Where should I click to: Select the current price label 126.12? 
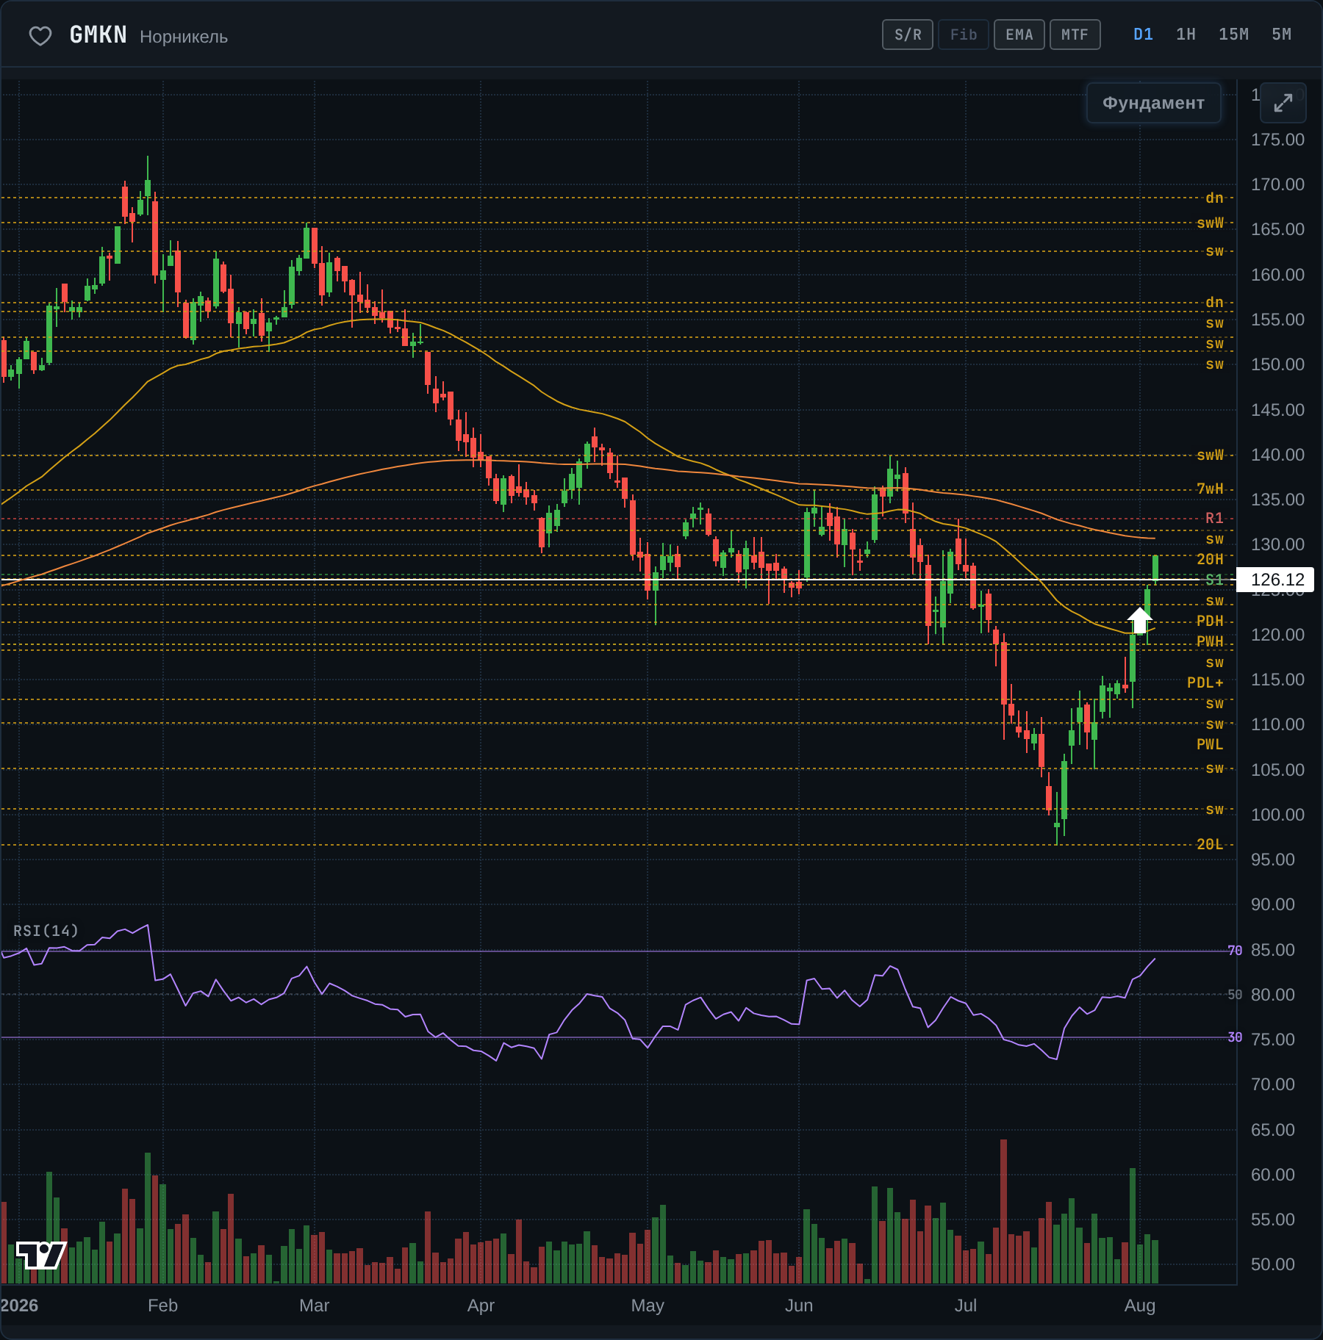coord(1276,580)
